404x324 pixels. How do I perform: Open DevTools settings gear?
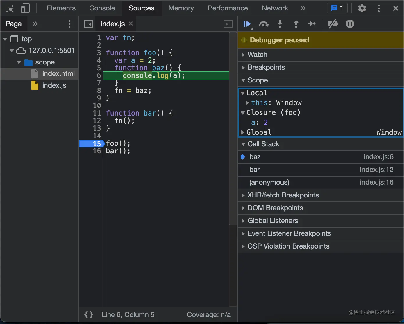(x=362, y=8)
